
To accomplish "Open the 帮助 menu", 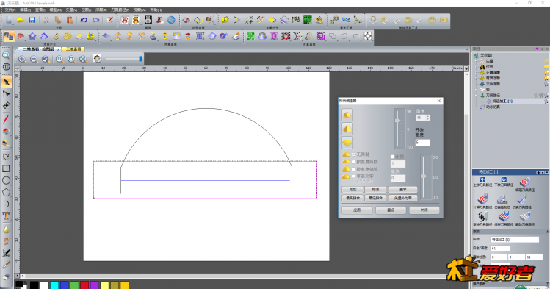I will pos(156,10).
